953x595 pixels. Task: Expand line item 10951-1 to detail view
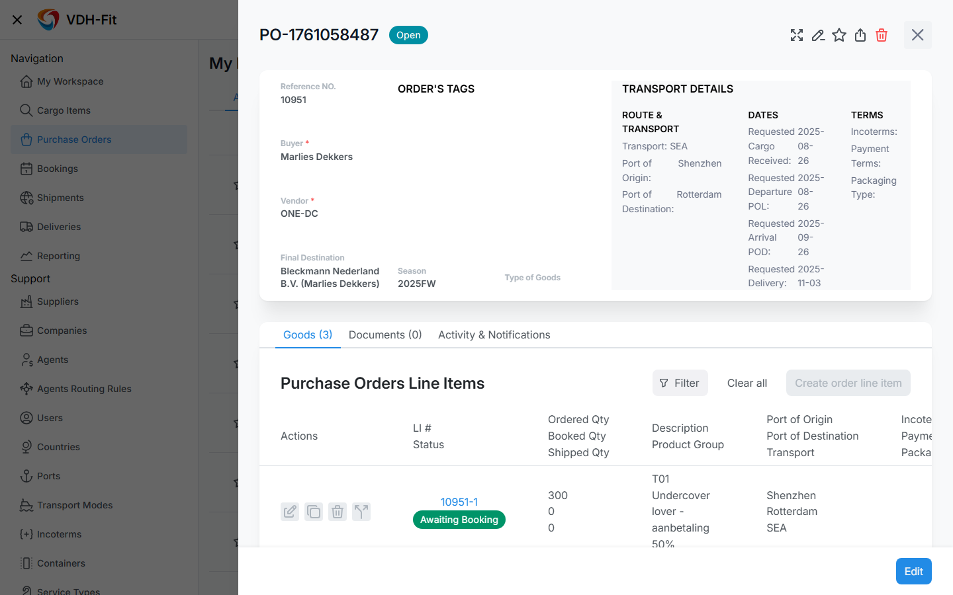click(x=361, y=512)
